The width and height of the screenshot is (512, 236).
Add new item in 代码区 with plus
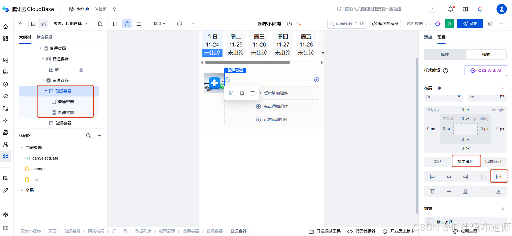coord(99,136)
